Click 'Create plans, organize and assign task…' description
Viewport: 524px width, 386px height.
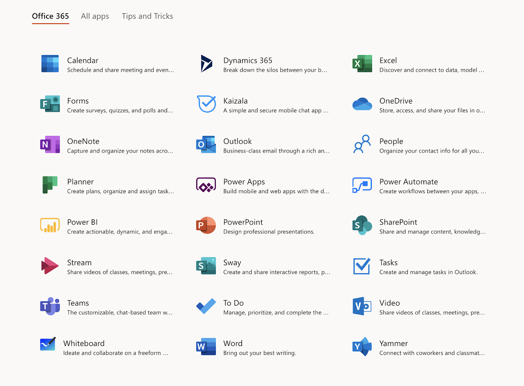(x=121, y=192)
